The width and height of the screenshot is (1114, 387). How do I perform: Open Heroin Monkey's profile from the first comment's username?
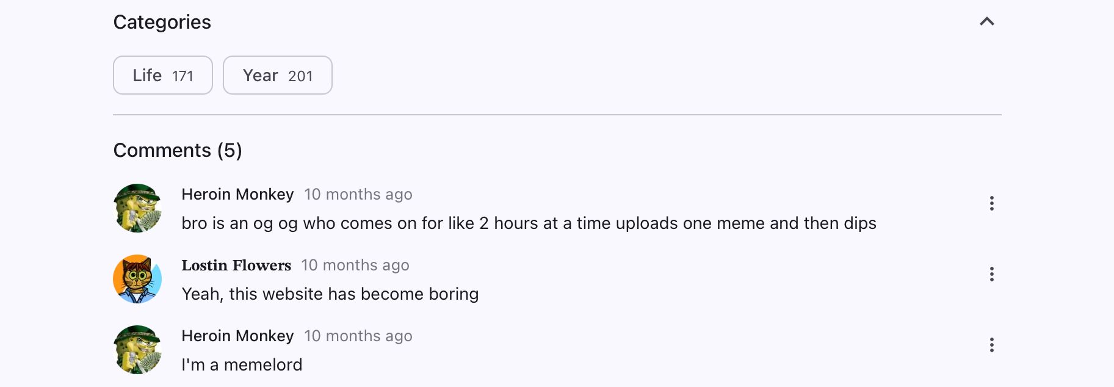pyautogui.click(x=237, y=194)
